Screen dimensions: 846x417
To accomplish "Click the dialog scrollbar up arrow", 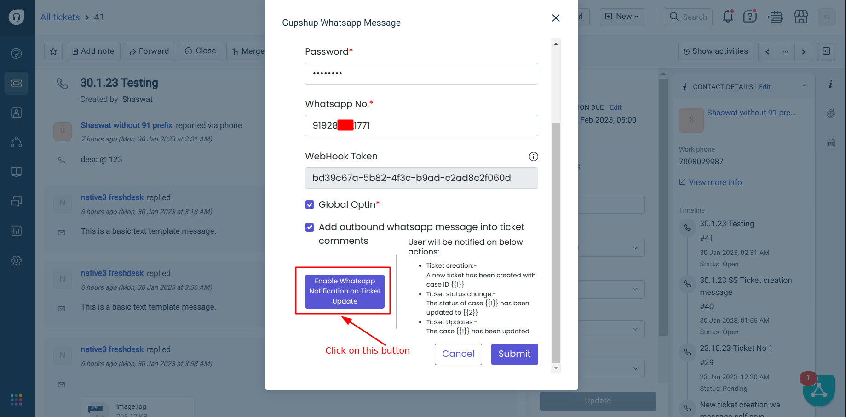I will tap(556, 44).
